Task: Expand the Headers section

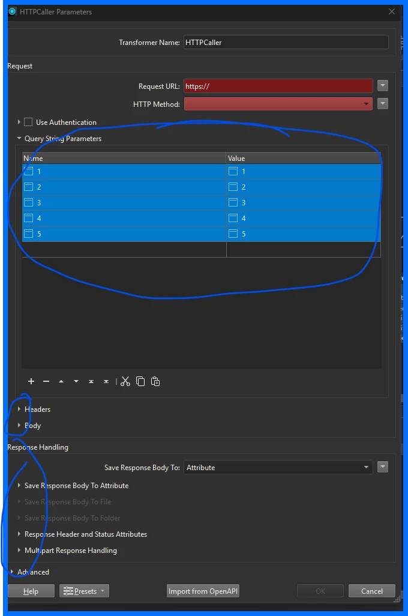Action: pos(19,409)
